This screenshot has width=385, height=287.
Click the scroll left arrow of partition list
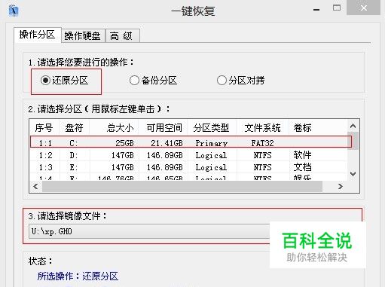[35, 186]
